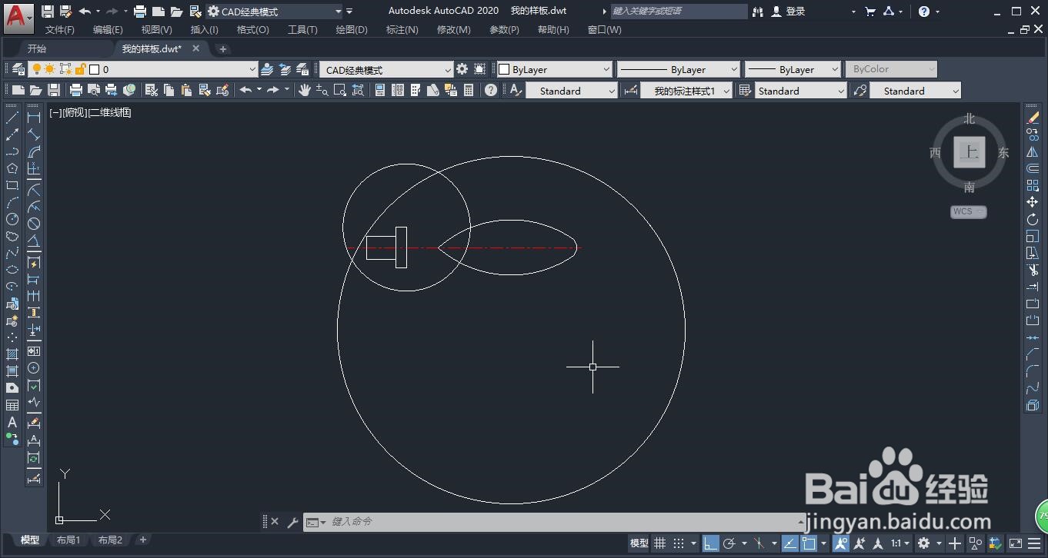
Task: Toggle annotation visibility in status bar
Action: tap(840, 543)
